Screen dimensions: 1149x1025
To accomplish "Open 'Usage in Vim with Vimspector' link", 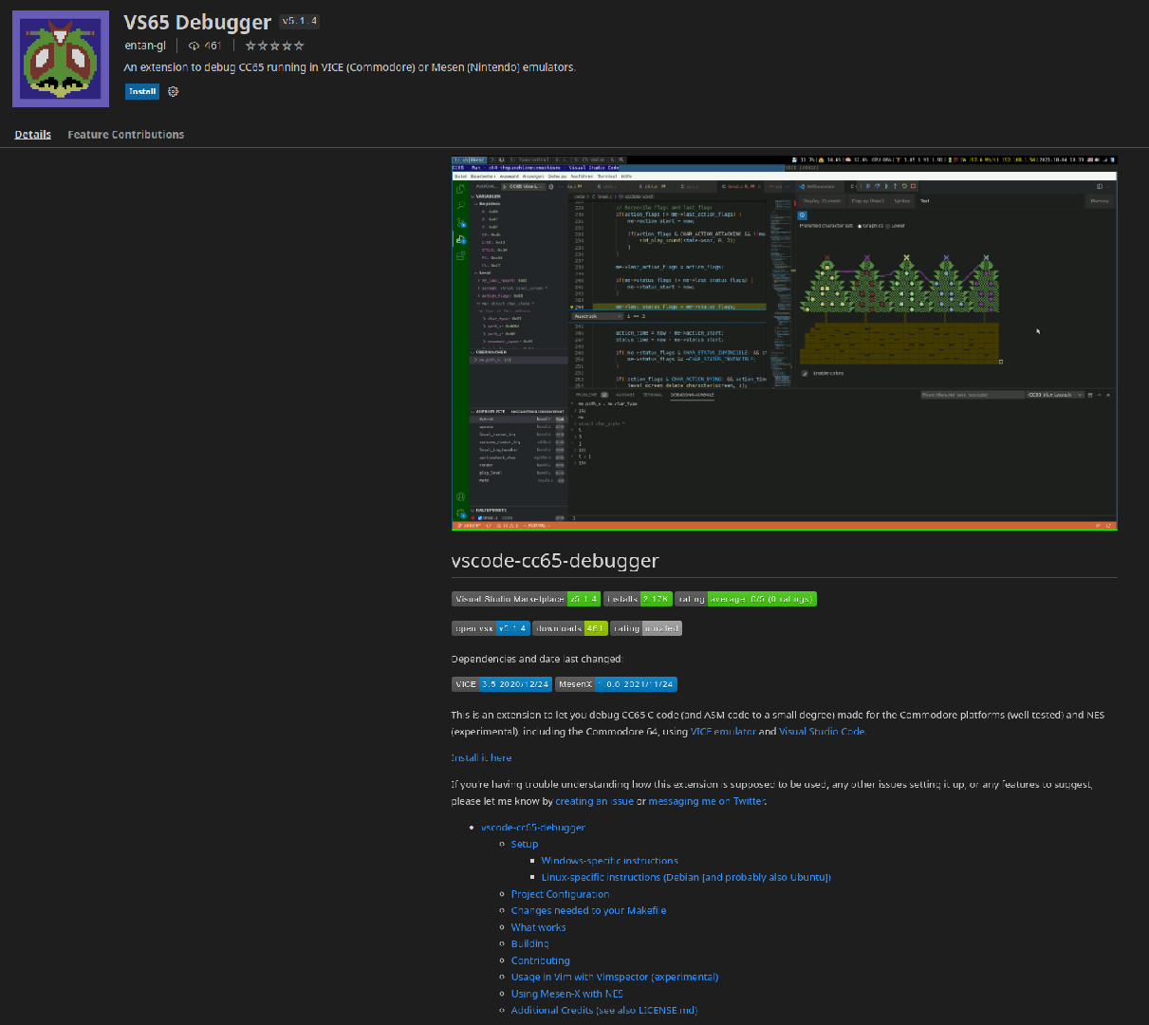I will pyautogui.click(x=615, y=977).
